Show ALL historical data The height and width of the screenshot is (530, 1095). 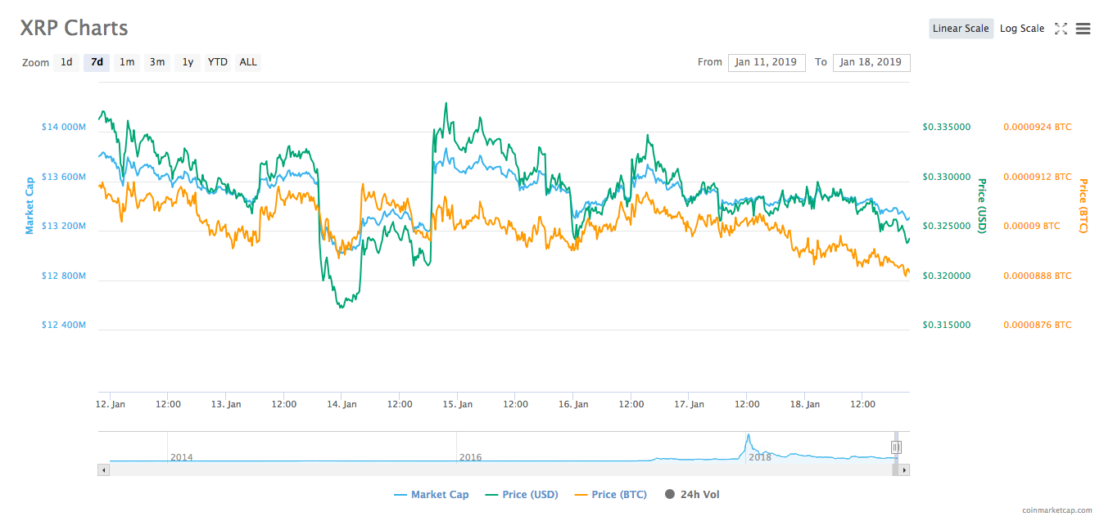click(x=247, y=62)
